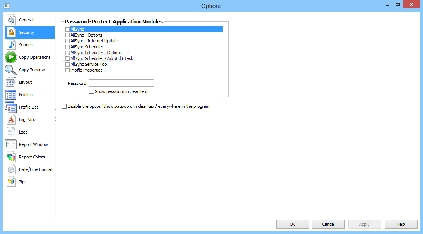
Task: Click the Options window title bar icon
Action: pyautogui.click(x=7, y=6)
